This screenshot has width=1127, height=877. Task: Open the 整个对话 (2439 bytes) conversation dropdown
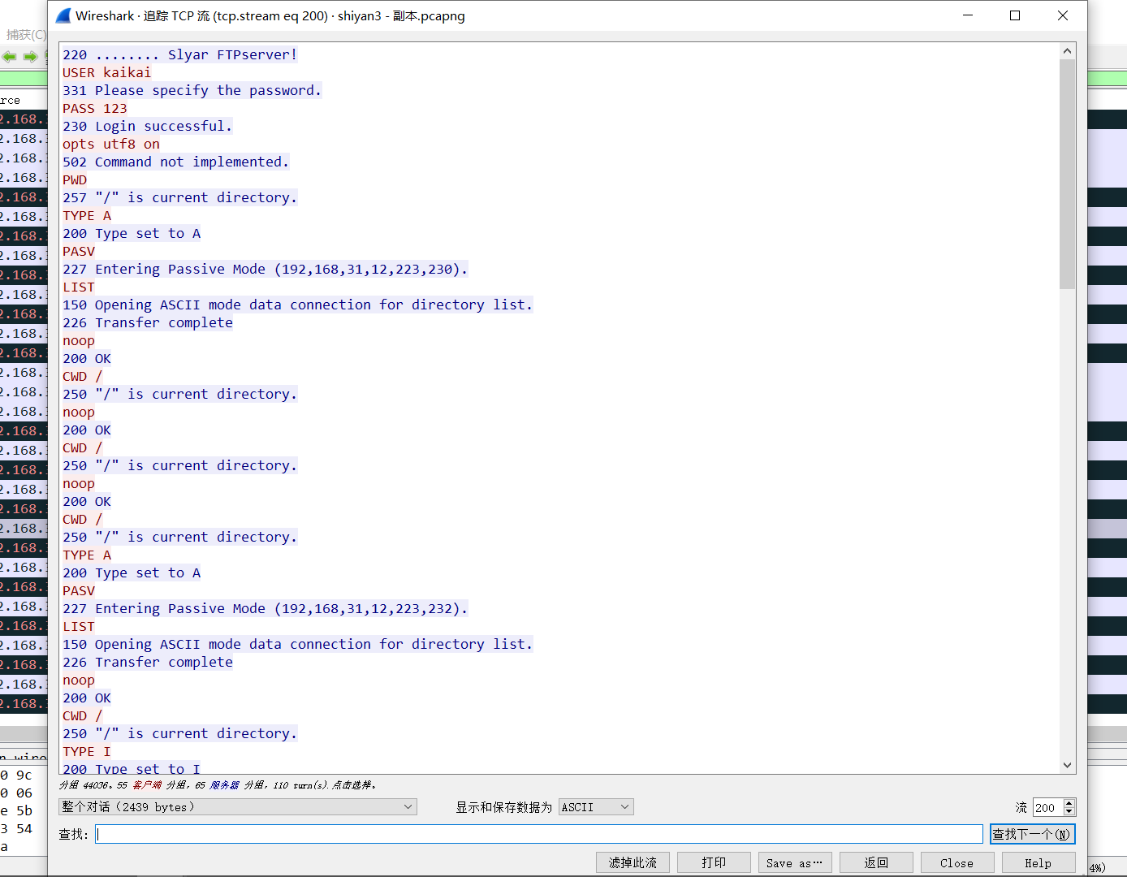coord(238,806)
